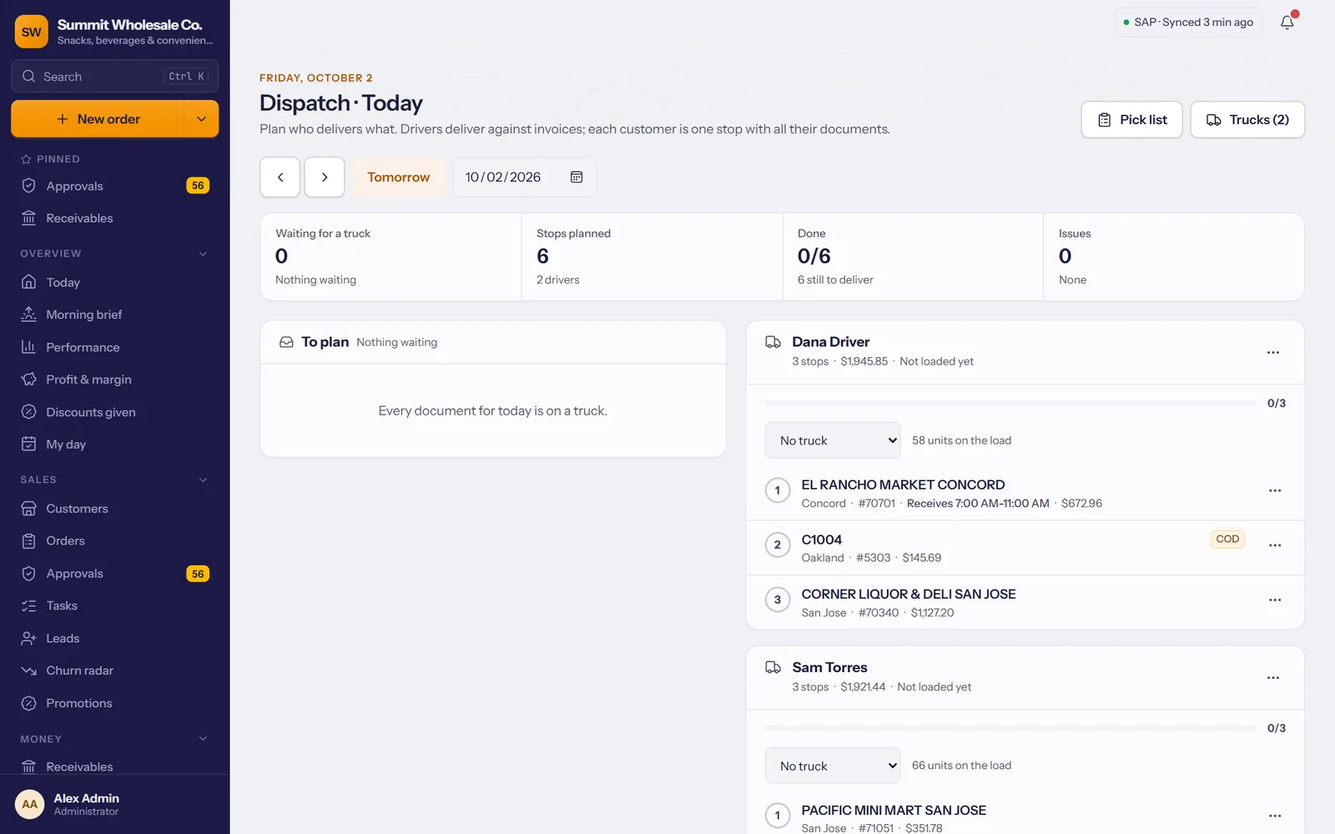Open El Rancho Market Concord stop options
Viewport: 1335px width, 834px height.
pyautogui.click(x=1275, y=490)
